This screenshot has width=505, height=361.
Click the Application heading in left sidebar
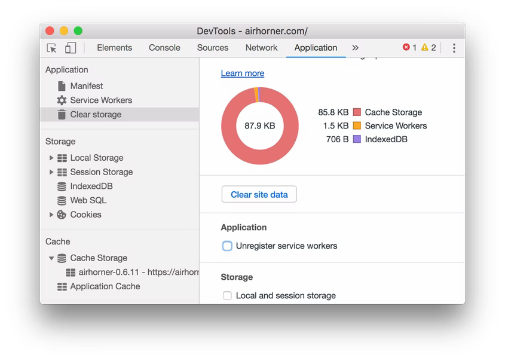pos(67,69)
